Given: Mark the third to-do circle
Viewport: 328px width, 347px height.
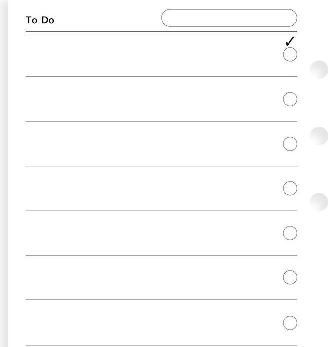Looking at the screenshot, I should pyautogui.click(x=290, y=144).
